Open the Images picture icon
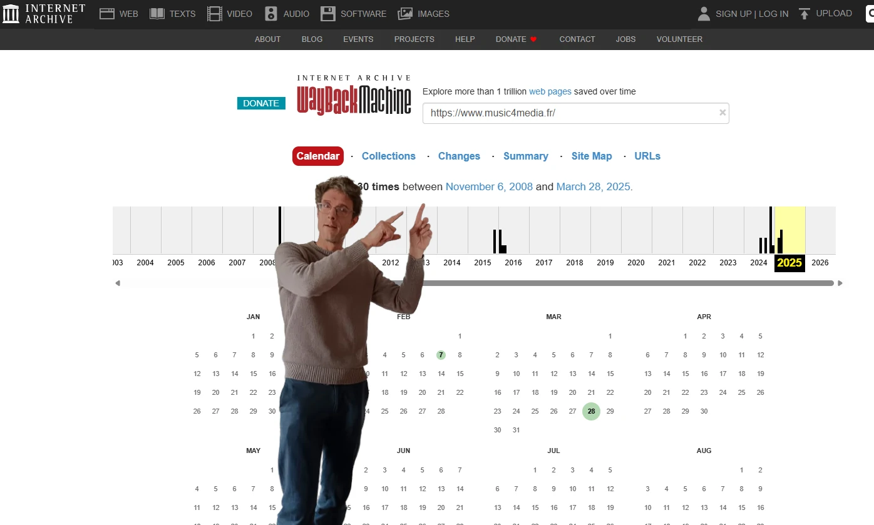This screenshot has width=874, height=525. point(405,14)
